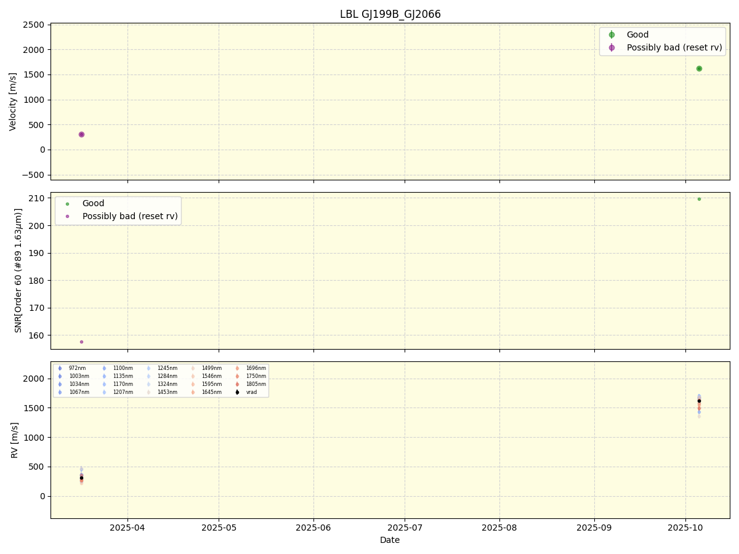Click '1453nm' label in RV legend

point(167,392)
